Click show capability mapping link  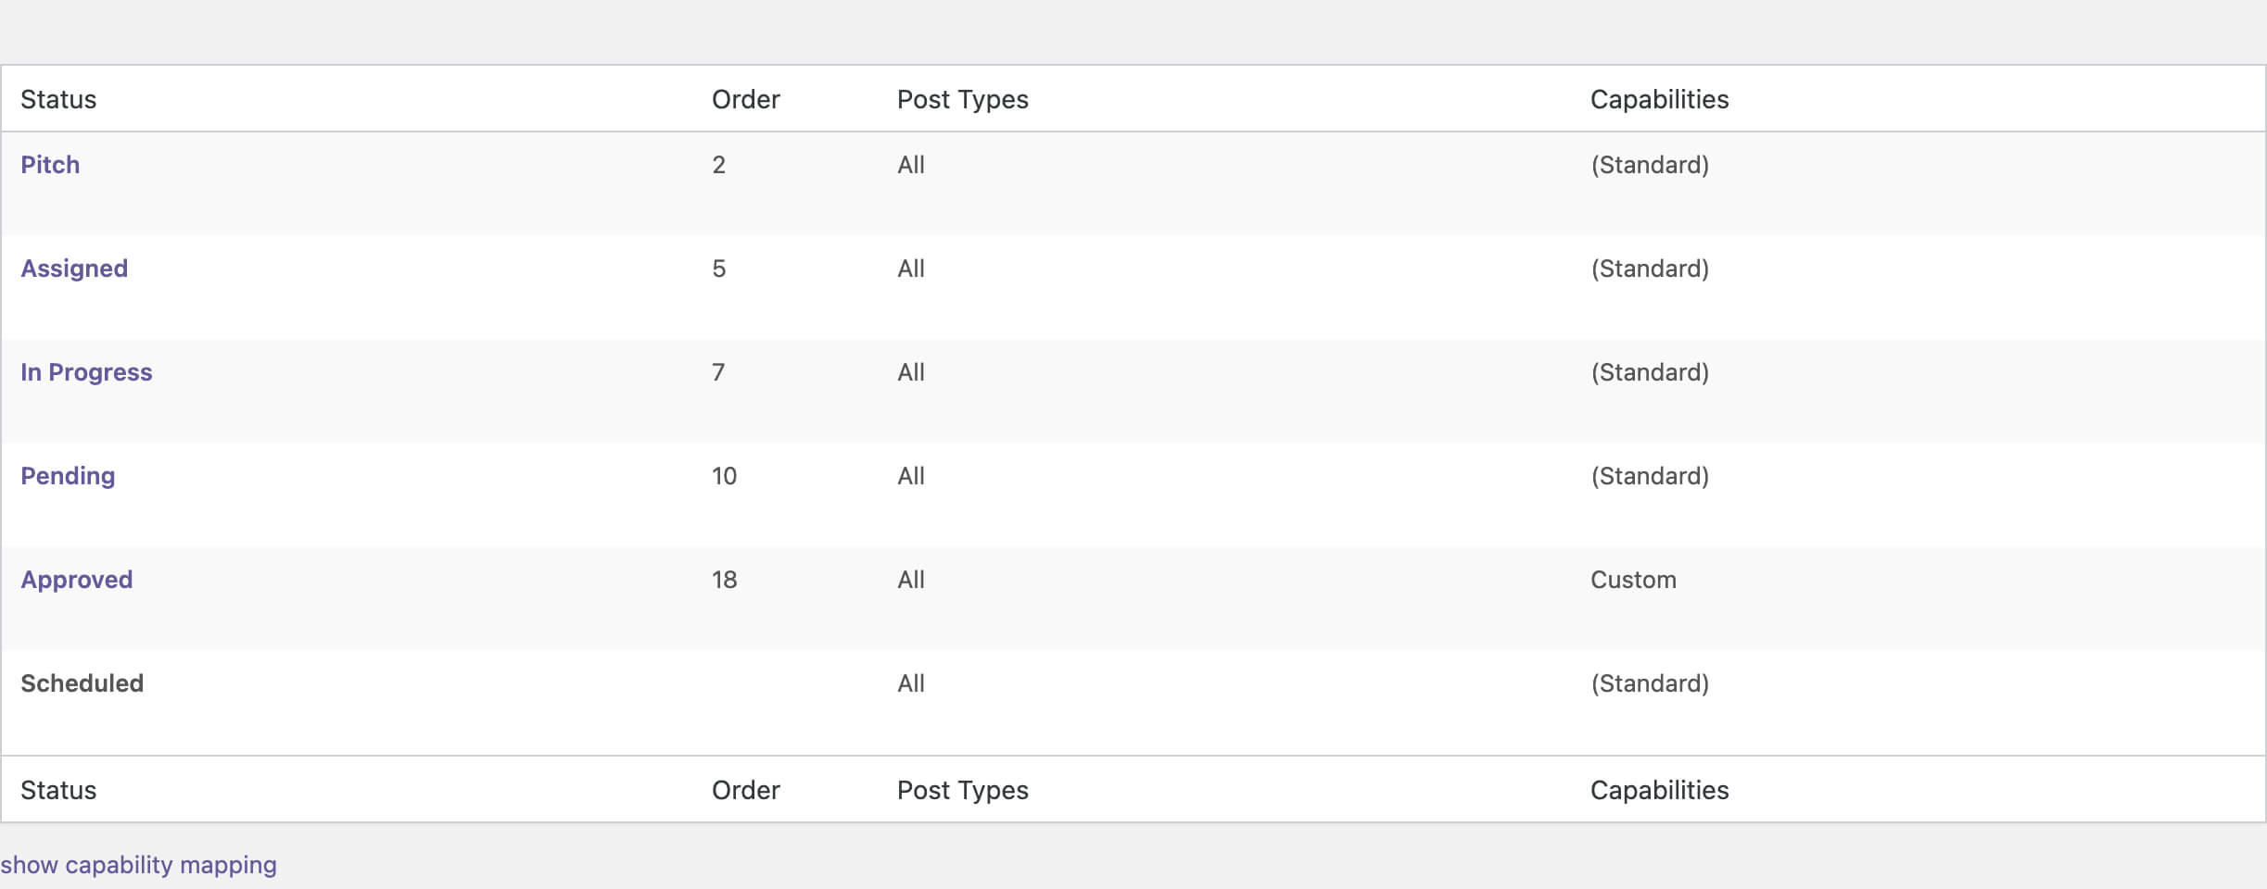pos(139,865)
